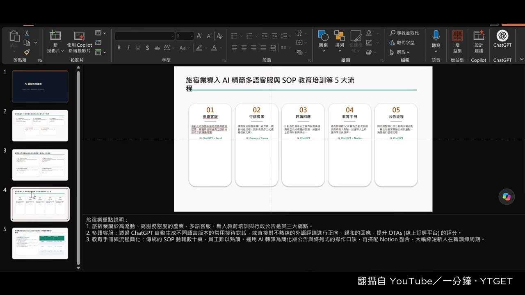Screen dimensions: 525x295
Task: Select slide 5 thumbnail
Action: [40, 243]
